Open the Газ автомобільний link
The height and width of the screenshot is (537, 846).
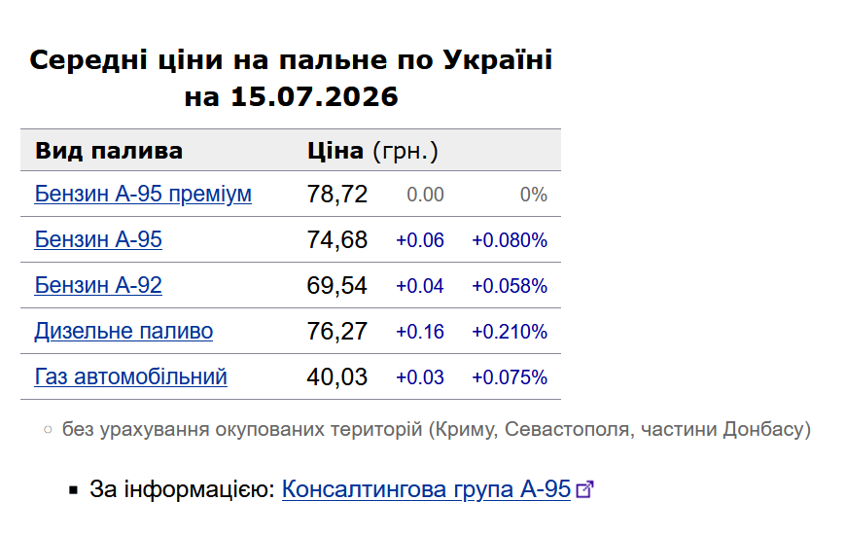tap(130, 376)
